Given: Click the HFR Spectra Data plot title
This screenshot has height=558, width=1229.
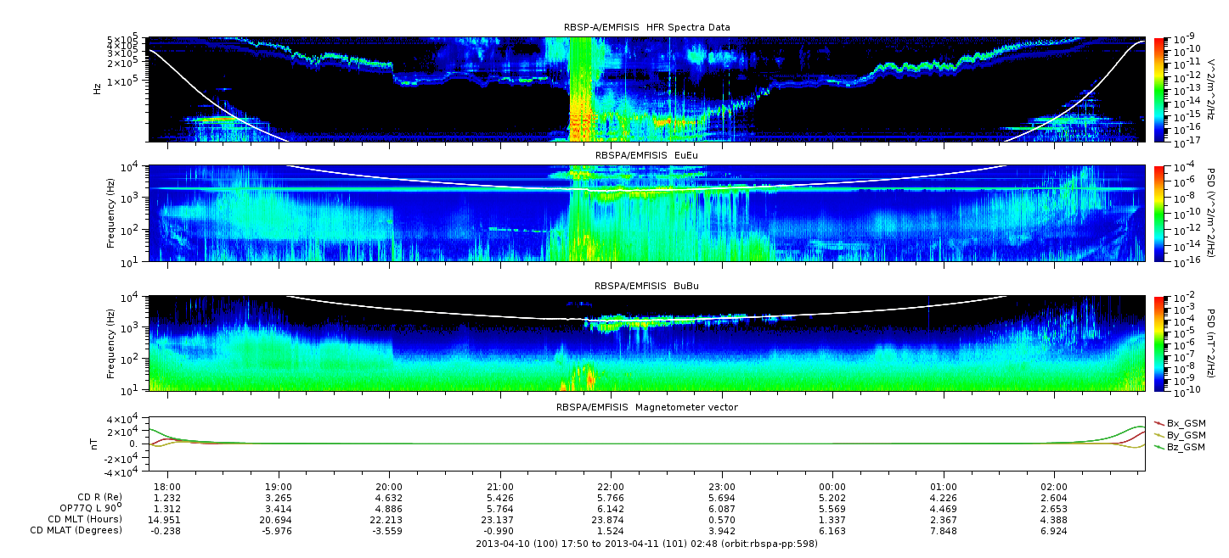Looking at the screenshot, I should click(646, 27).
